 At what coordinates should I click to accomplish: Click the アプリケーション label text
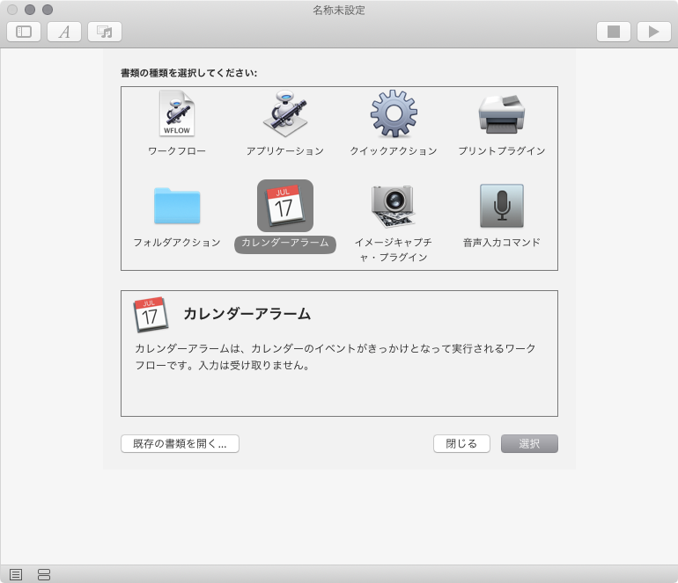point(285,151)
